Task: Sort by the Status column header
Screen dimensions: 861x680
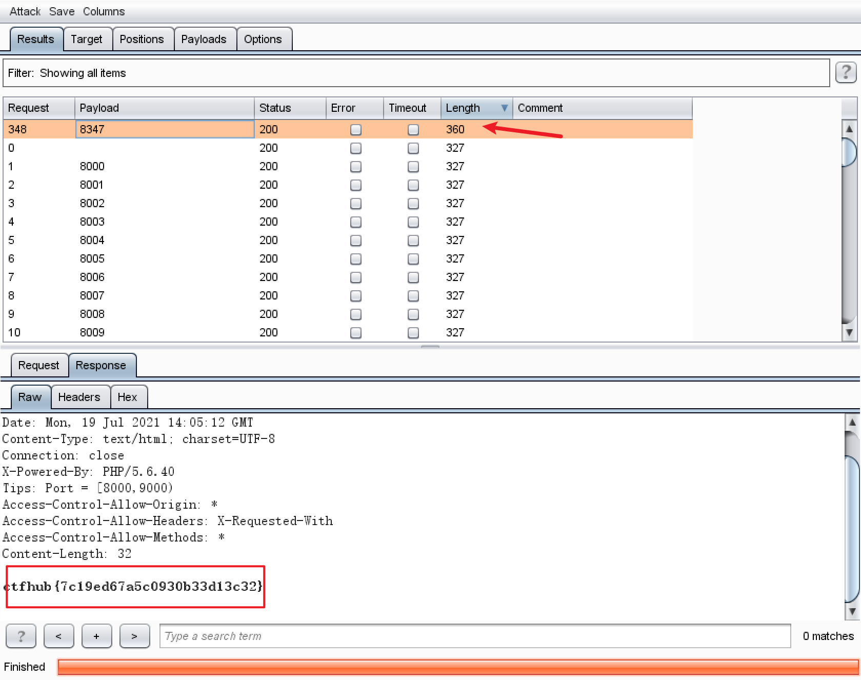Action: coord(290,108)
